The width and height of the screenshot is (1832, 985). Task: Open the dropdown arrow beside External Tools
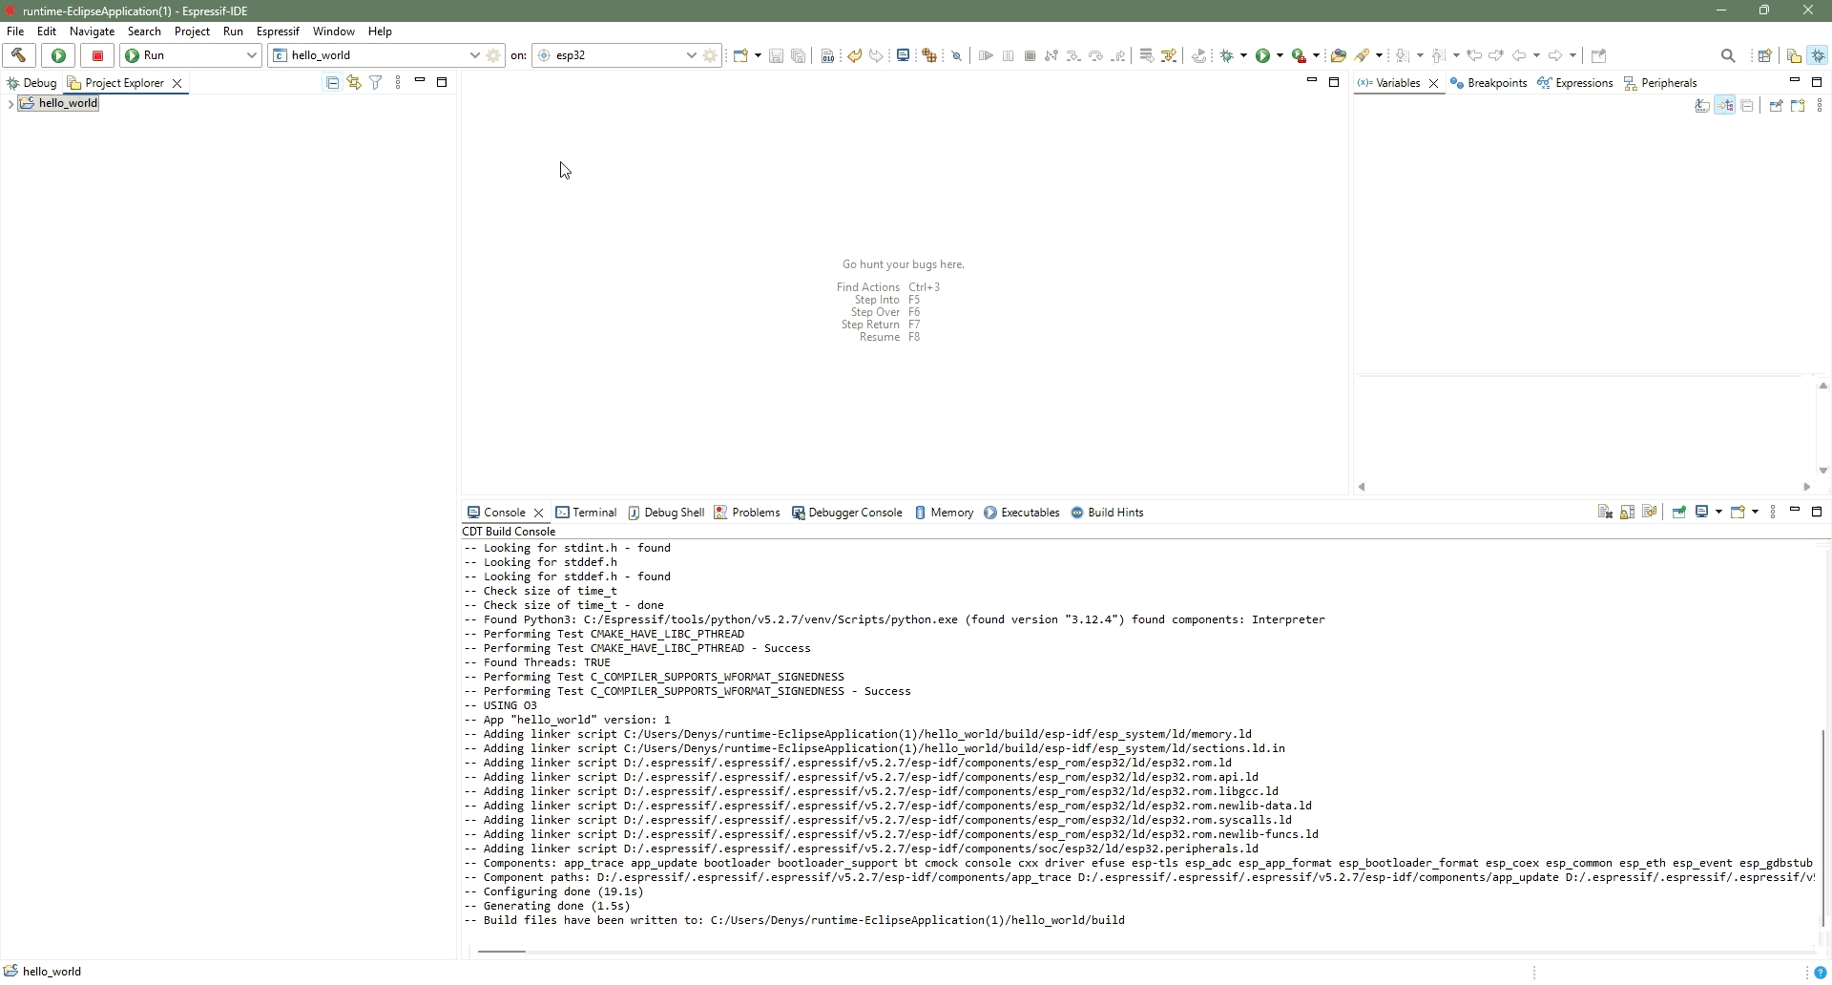click(1316, 55)
